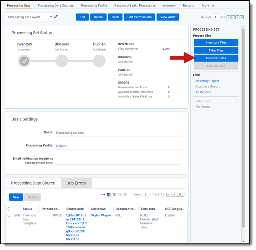Screen dimensions: 256x250
Task: Click the Inventory completed progress step
Action: pyautogui.click(x=24, y=61)
